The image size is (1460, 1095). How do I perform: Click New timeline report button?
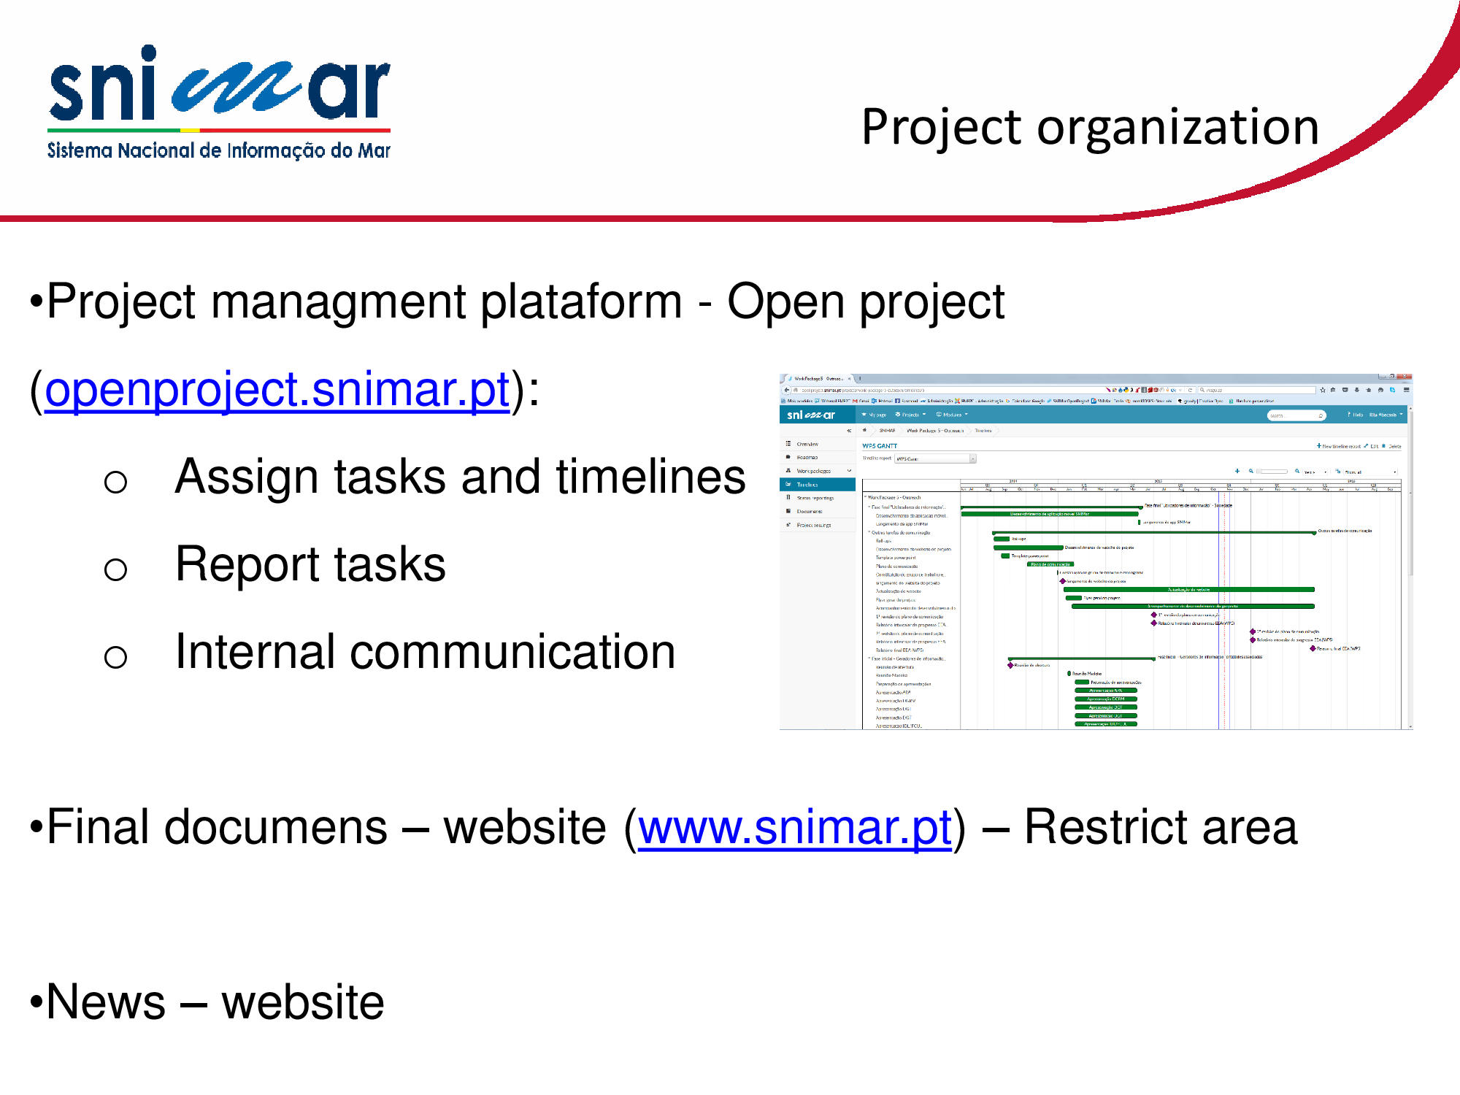pyautogui.click(x=1339, y=446)
